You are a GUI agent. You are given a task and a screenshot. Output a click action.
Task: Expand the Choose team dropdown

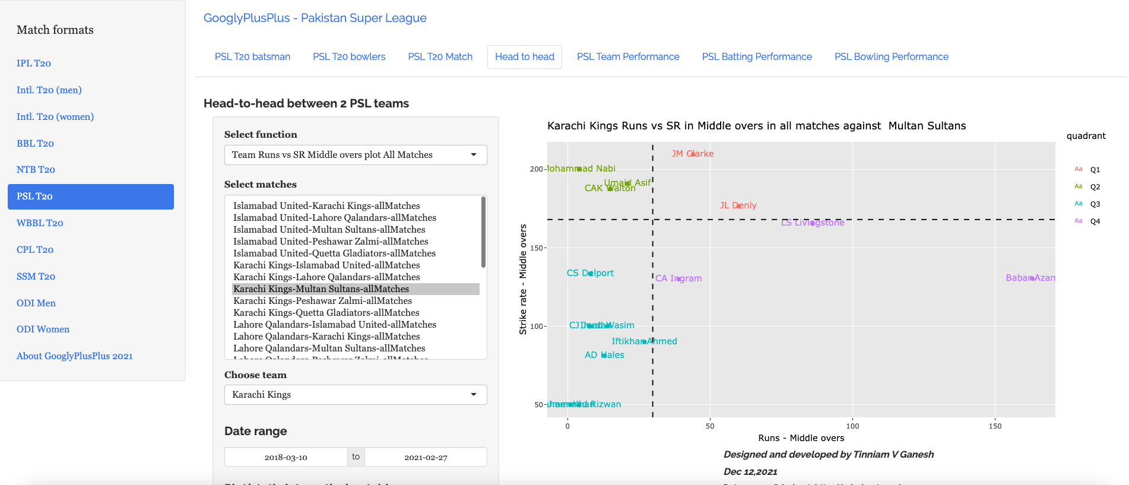pos(355,395)
